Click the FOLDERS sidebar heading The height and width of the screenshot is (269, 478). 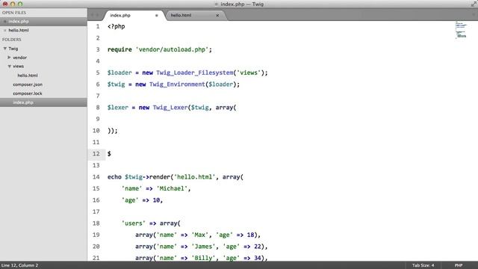point(12,40)
